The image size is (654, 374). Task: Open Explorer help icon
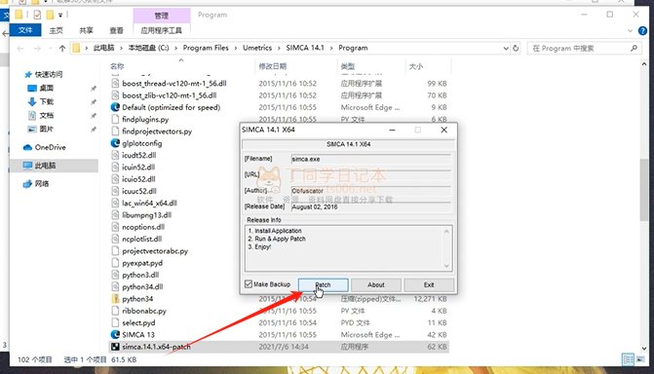(642, 30)
